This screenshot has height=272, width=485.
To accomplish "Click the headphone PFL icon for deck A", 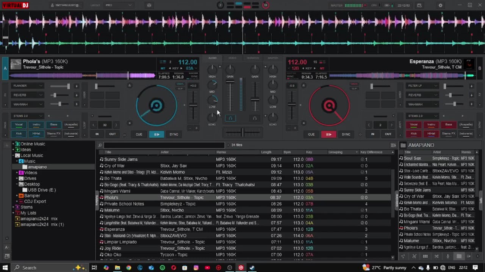I will pos(230,118).
